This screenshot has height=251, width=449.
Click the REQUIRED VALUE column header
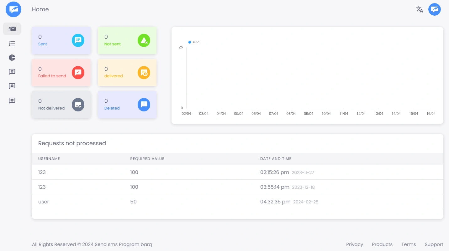[147, 159]
